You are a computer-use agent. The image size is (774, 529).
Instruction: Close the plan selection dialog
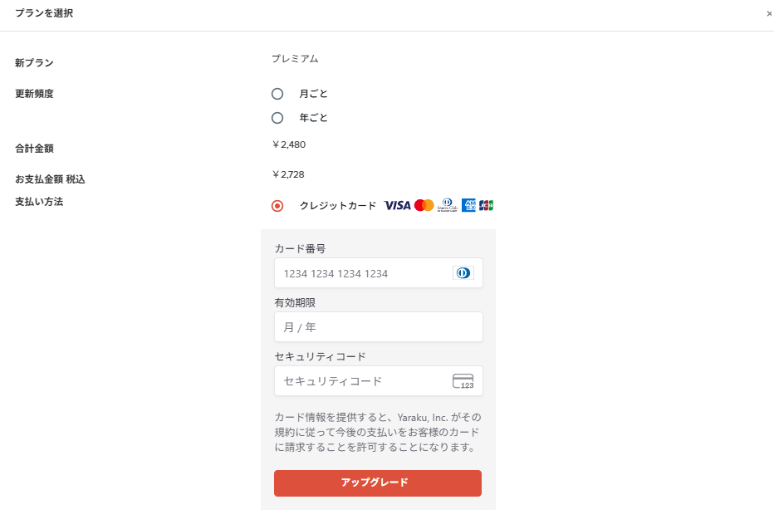[x=769, y=14]
